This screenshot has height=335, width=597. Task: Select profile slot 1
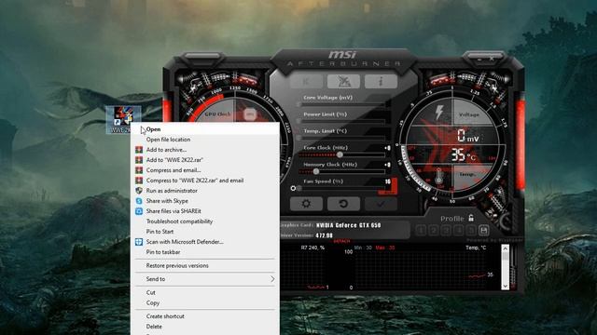click(421, 230)
